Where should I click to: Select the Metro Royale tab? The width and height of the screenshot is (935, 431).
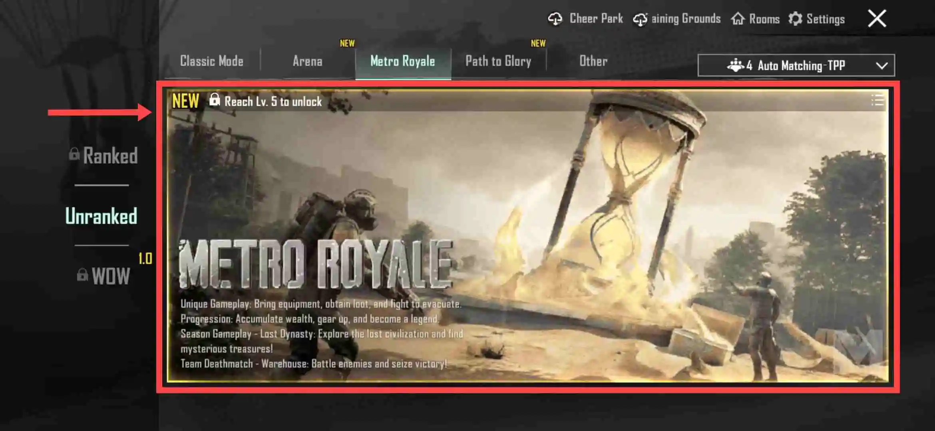click(x=403, y=61)
